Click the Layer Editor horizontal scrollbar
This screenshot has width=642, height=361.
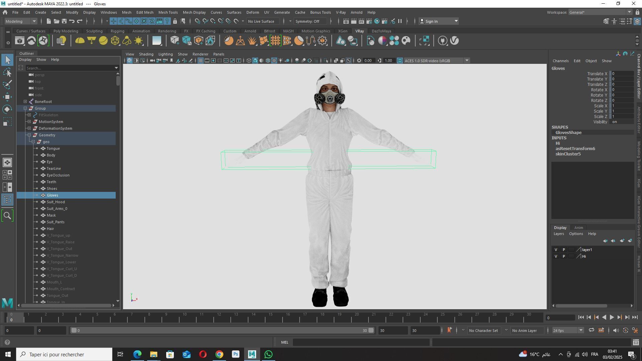(581, 306)
